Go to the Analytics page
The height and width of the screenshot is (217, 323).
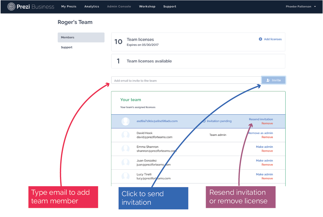click(92, 7)
